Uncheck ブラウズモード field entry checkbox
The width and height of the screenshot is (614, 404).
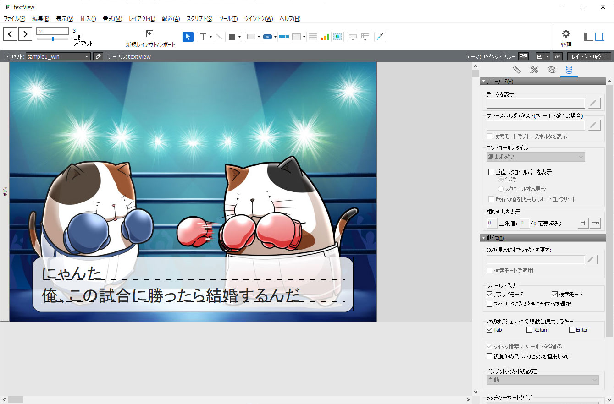click(x=489, y=294)
